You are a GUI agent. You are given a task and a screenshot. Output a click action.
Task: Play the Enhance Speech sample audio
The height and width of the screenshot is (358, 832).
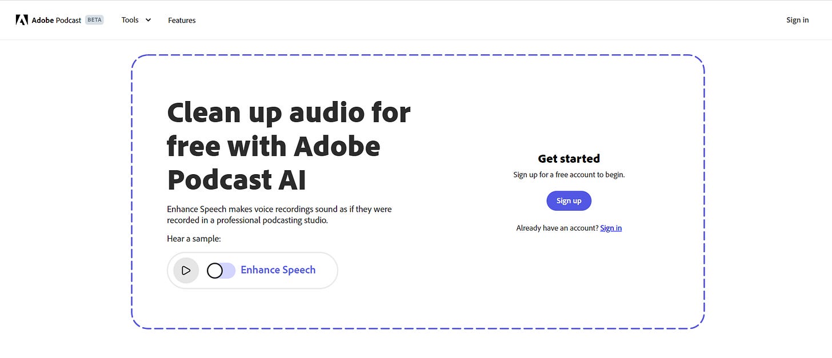[x=186, y=271]
